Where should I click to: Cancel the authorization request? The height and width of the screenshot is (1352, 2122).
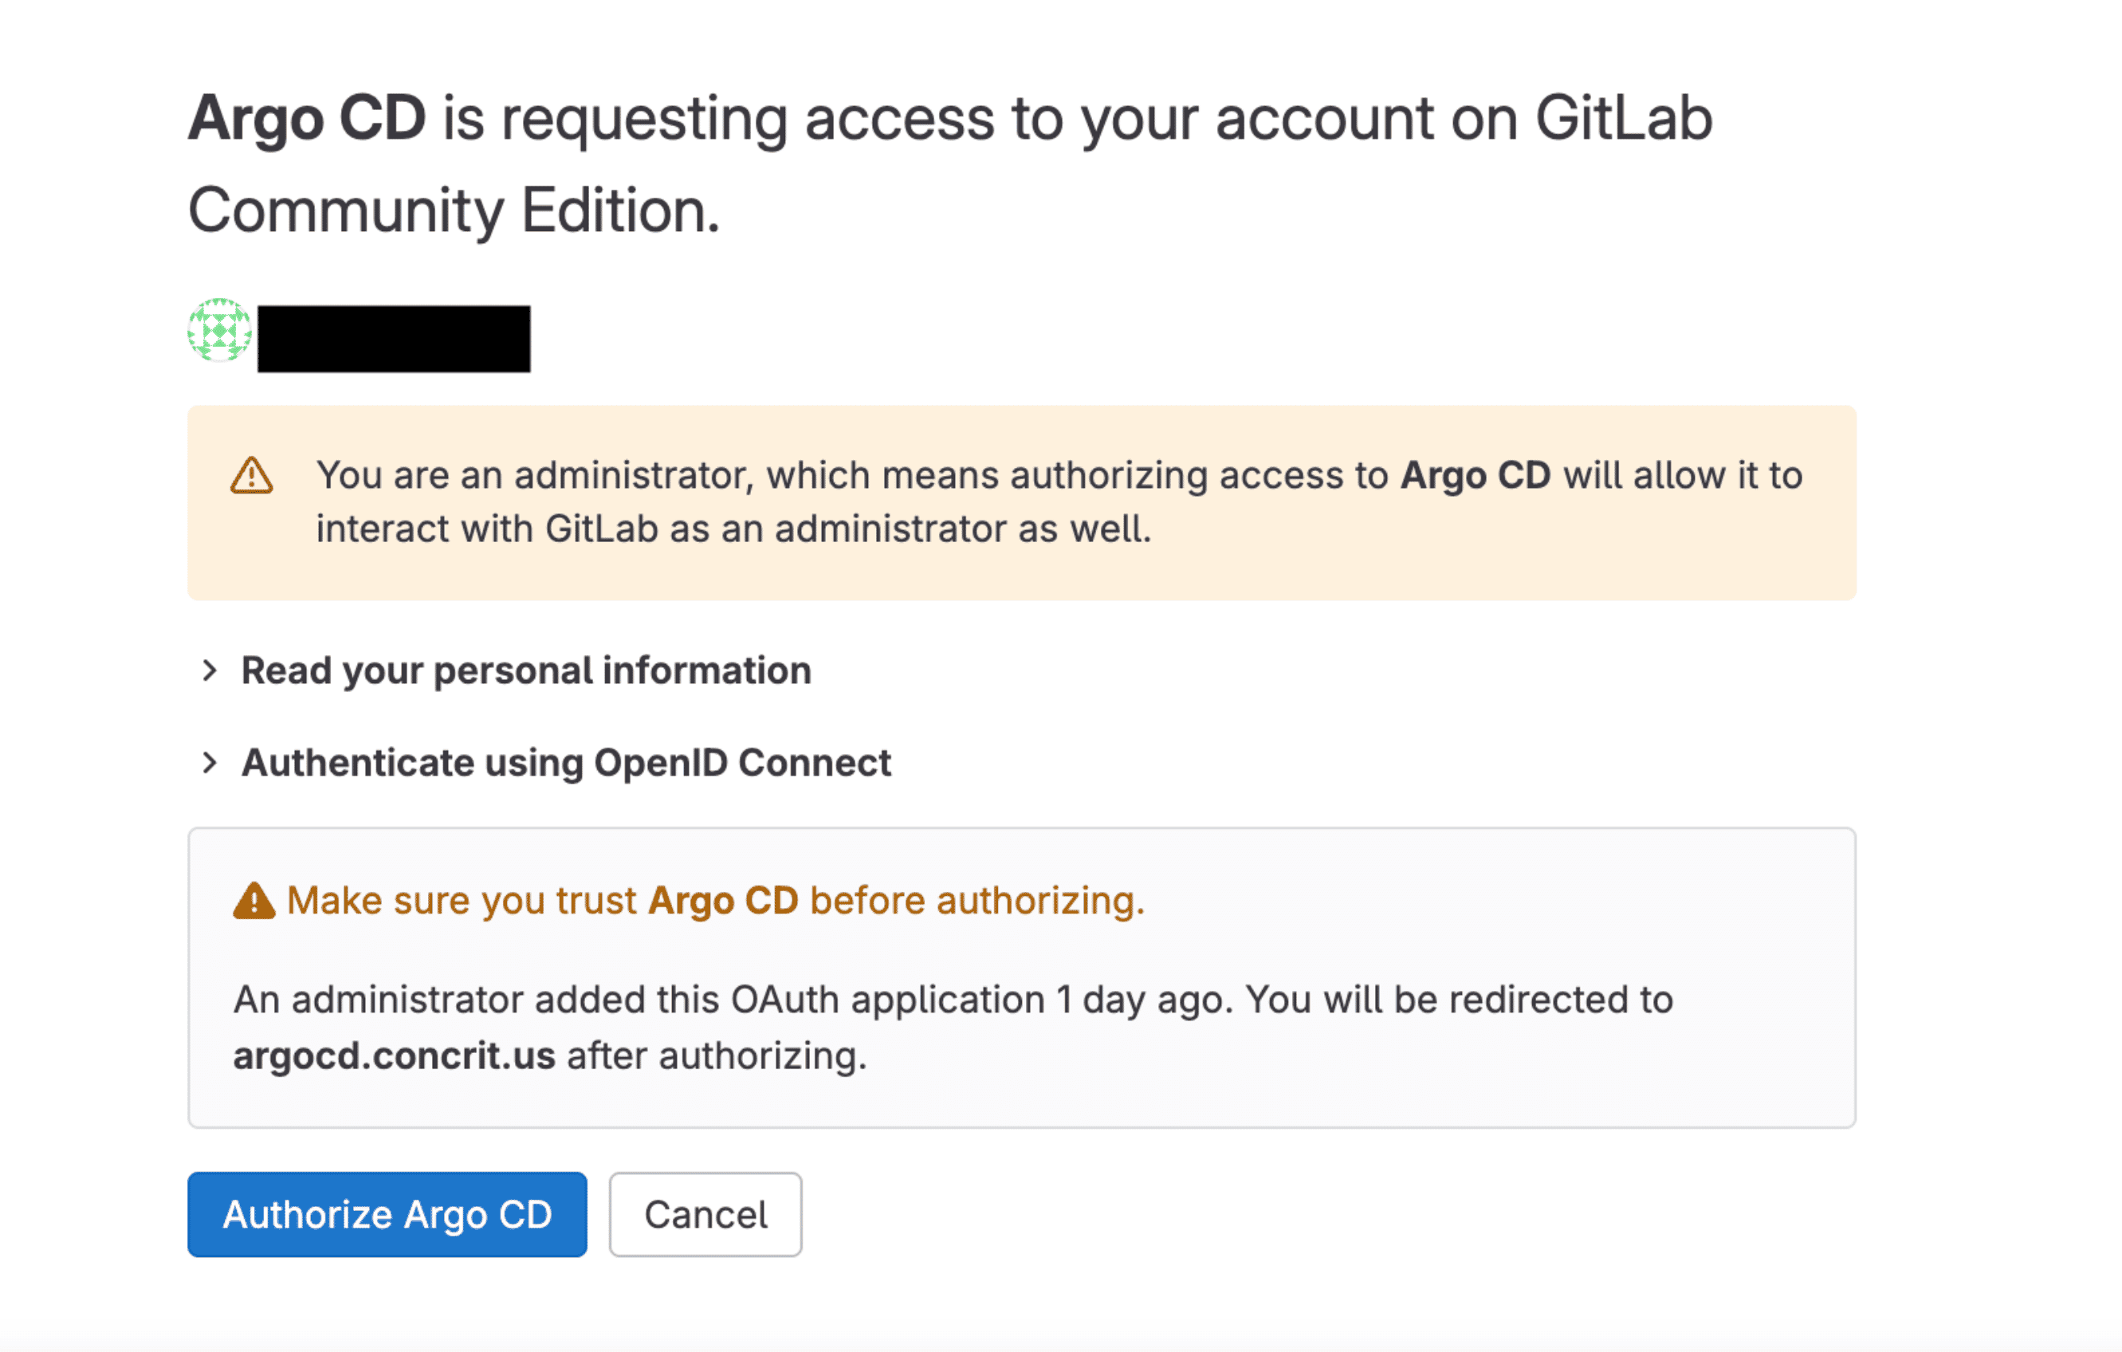coord(705,1213)
